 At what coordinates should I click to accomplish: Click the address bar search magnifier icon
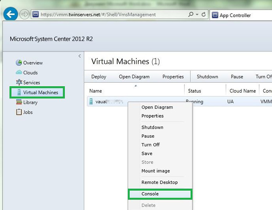(191, 14)
